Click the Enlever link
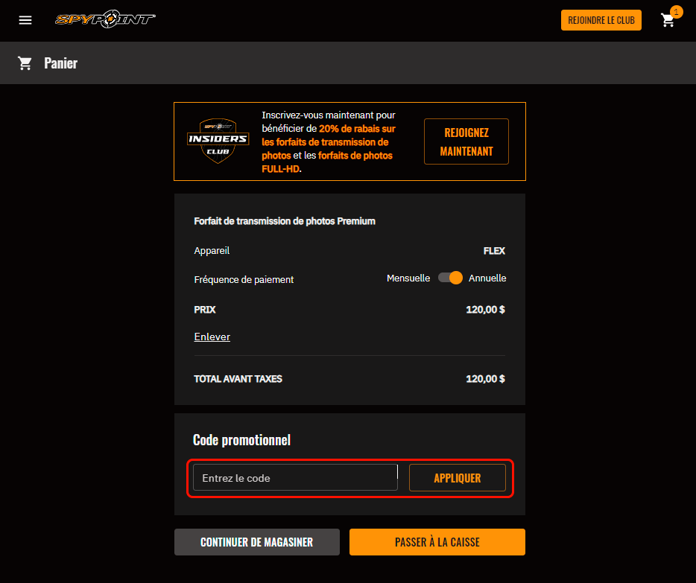696x583 pixels. tap(212, 337)
